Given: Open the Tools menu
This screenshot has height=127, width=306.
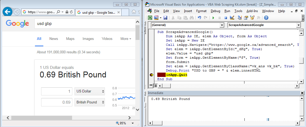Looking at the screenshot, I should coord(238,11).
